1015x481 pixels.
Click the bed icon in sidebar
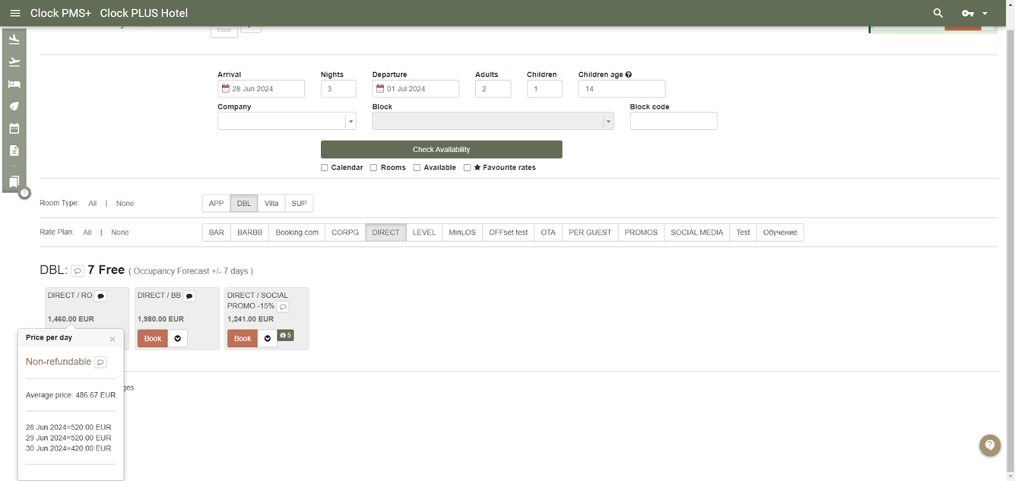click(x=14, y=84)
